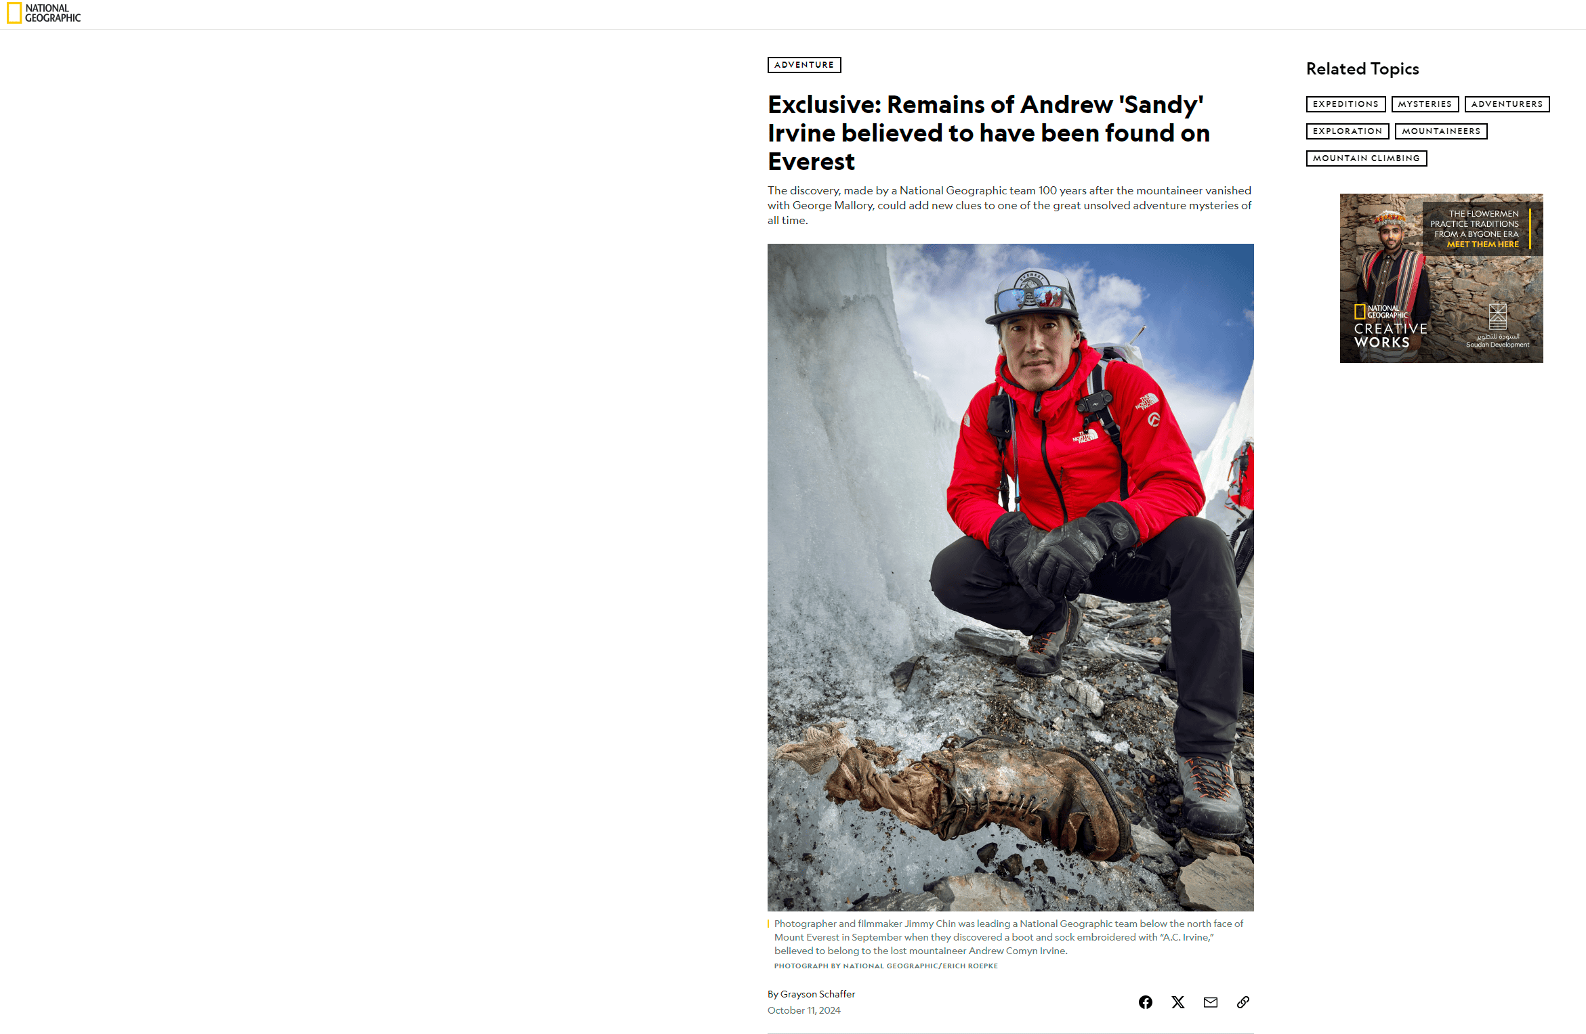This screenshot has width=1586, height=1034.
Task: Choose the Mountaineers topic tag
Action: click(x=1441, y=131)
